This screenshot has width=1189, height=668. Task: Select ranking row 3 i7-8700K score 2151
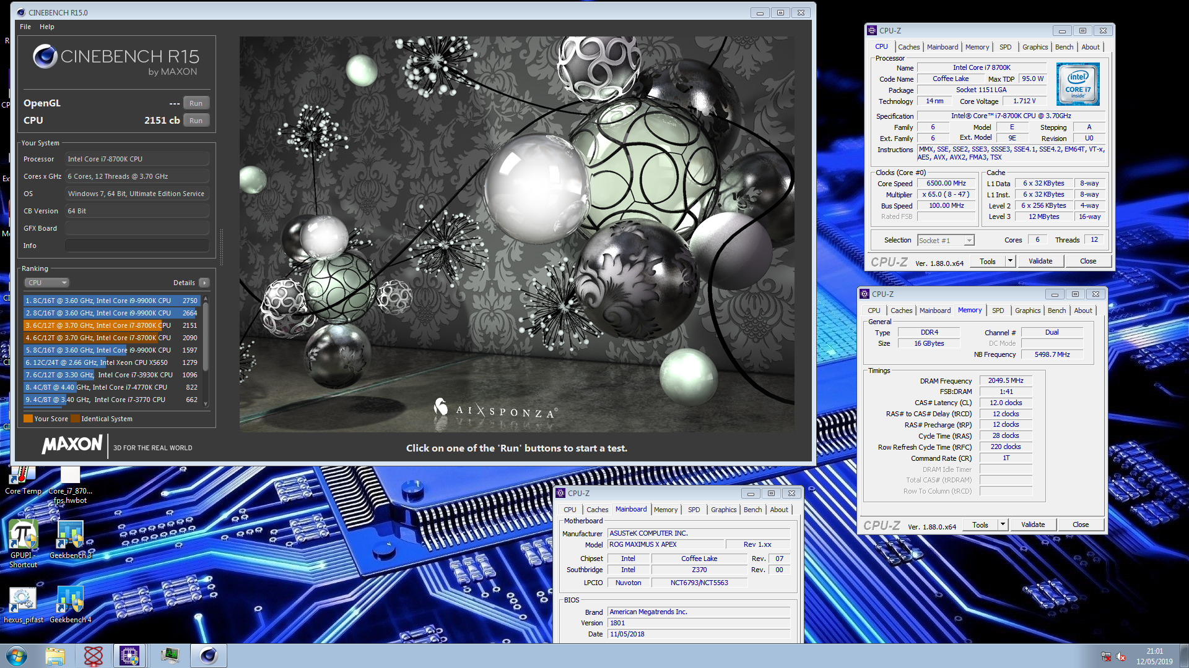coord(111,325)
